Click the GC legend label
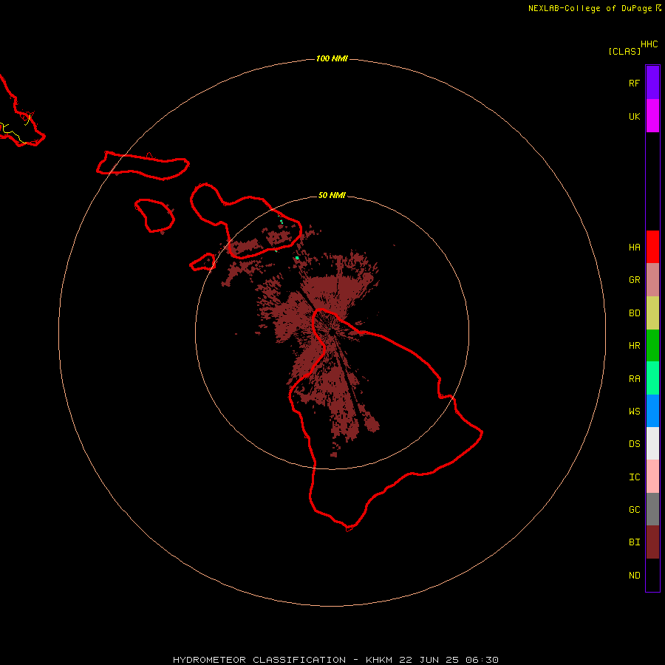The height and width of the screenshot is (665, 665). pos(635,510)
